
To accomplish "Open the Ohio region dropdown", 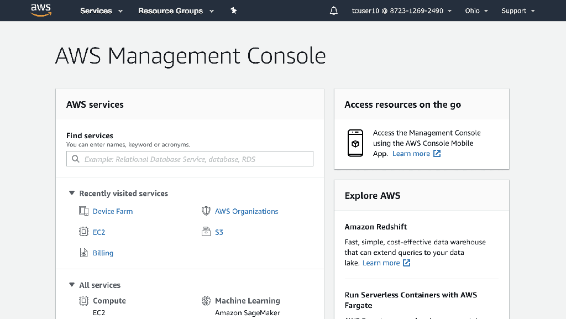I will coord(476,11).
